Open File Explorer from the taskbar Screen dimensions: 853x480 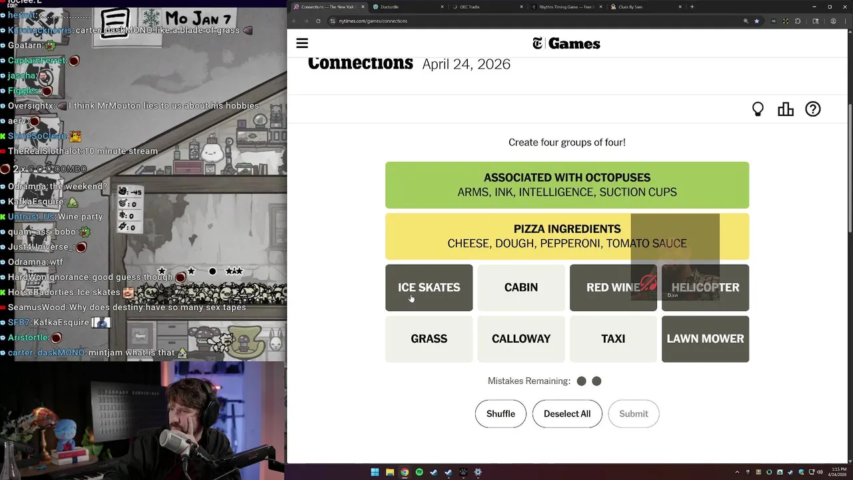(390, 472)
